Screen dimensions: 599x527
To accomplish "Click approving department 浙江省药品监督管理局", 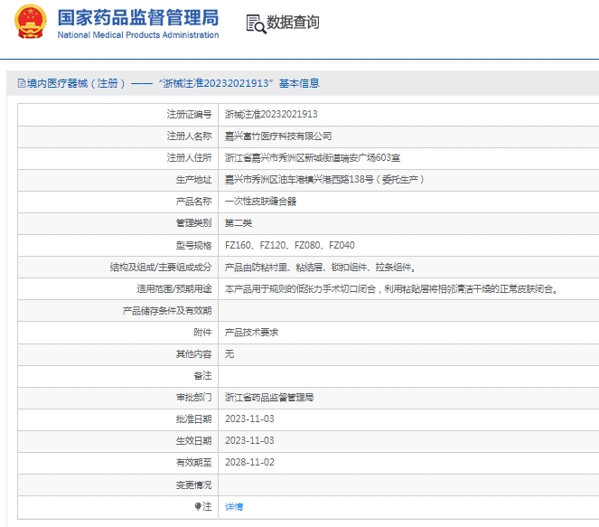I will click(x=269, y=398).
